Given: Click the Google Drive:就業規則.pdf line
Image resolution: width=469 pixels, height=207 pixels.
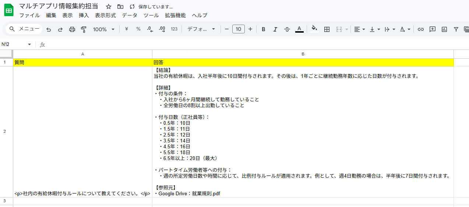Looking at the screenshot, I should point(187,193).
